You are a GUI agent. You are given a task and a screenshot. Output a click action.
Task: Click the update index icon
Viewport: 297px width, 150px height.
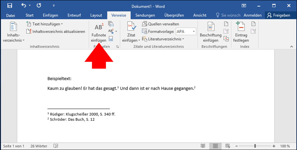(x=254, y=31)
